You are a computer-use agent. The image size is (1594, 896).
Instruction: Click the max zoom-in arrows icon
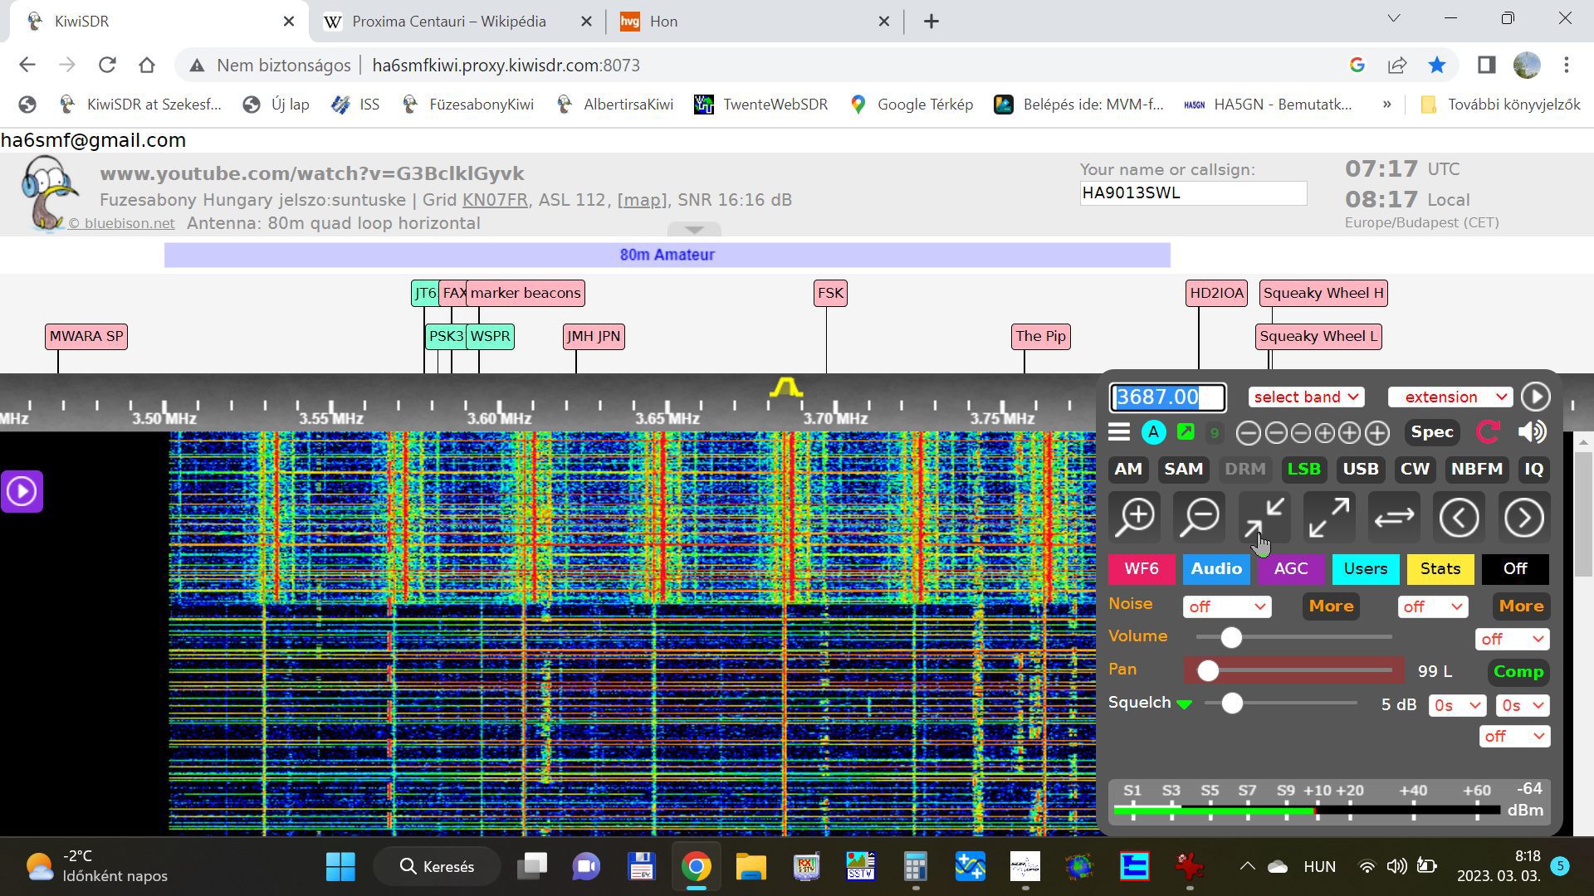[1264, 518]
